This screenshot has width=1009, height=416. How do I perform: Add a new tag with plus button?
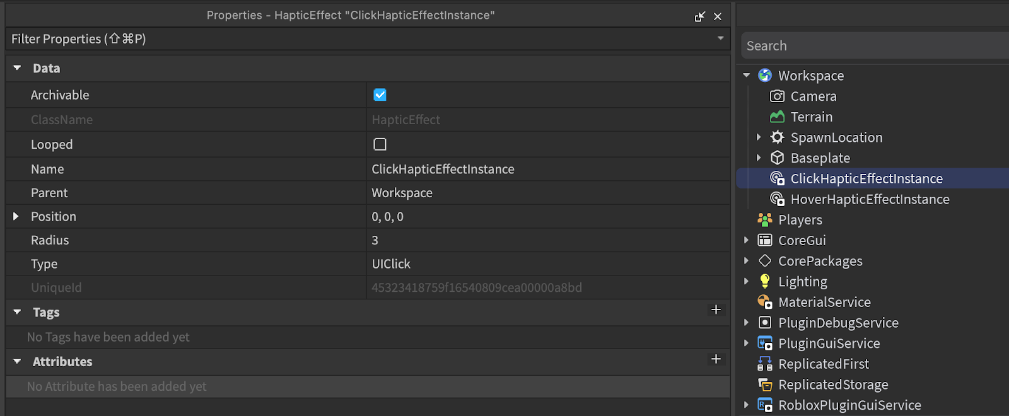point(716,309)
